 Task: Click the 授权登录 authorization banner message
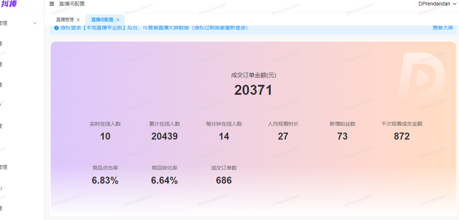(x=152, y=28)
